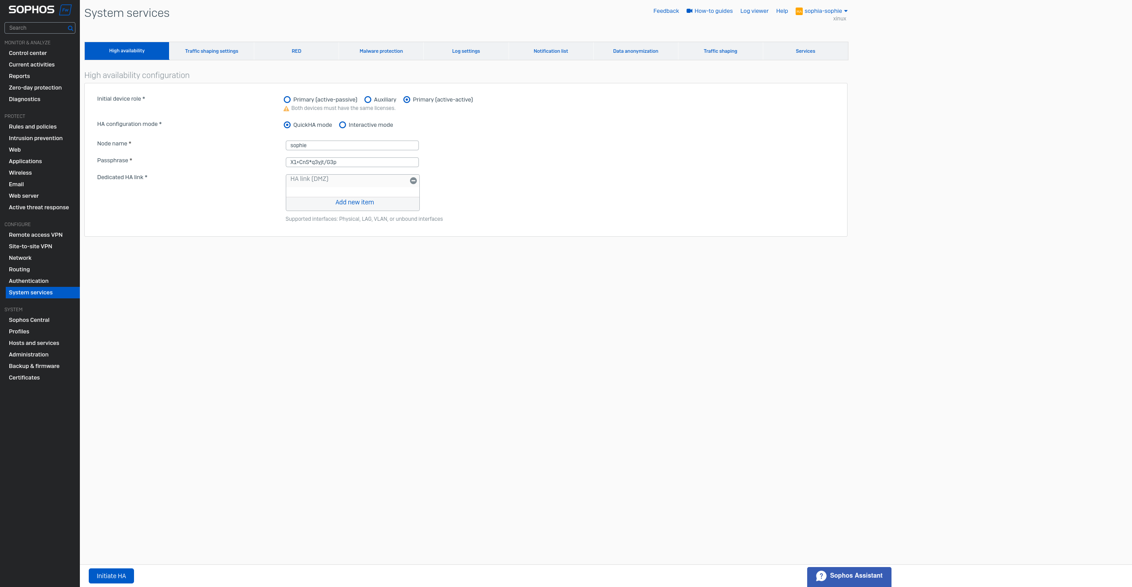
Task: Click into the Passphrase field
Action: click(x=352, y=162)
